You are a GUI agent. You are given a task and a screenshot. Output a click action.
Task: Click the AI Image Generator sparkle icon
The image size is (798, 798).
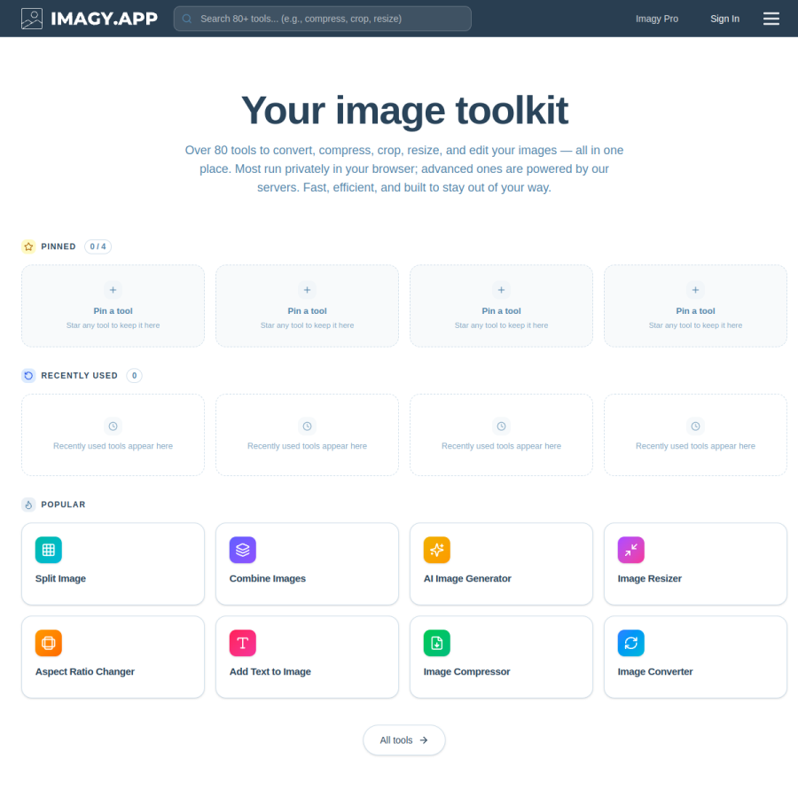point(436,550)
